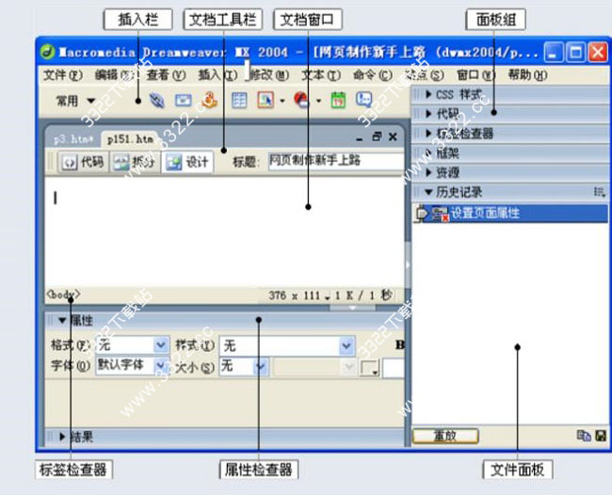Copy selected steps using the history copy icon
The width and height of the screenshot is (612, 495).
pos(584,436)
